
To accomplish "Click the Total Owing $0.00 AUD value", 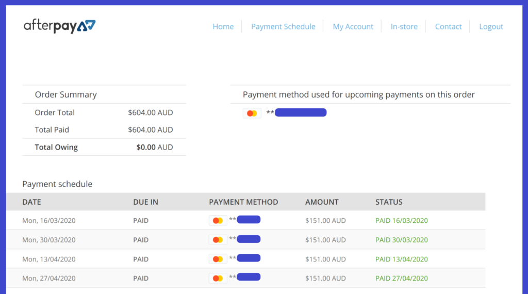I will pos(155,147).
